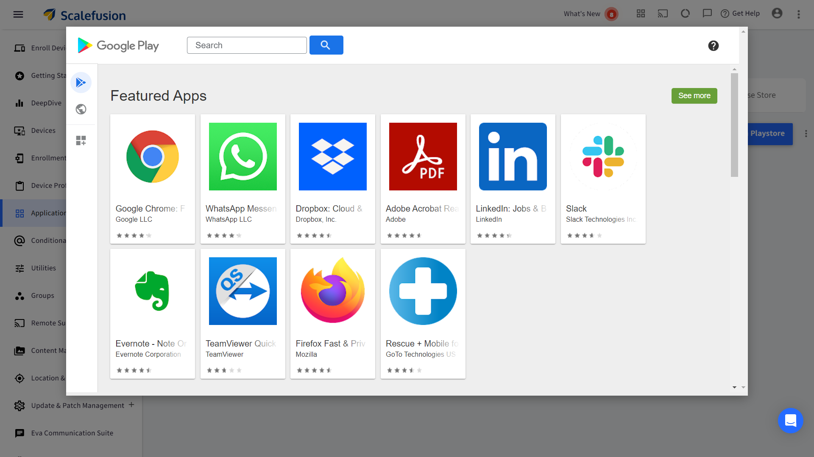Click the down arrow on the scrollbar
Viewport: 814px width, 457px height.
pyautogui.click(x=734, y=387)
